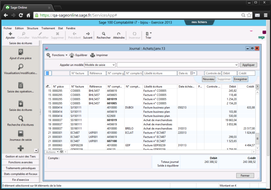Click the grid scroll down arrow
Screen dimensions: 271x190
(257, 148)
